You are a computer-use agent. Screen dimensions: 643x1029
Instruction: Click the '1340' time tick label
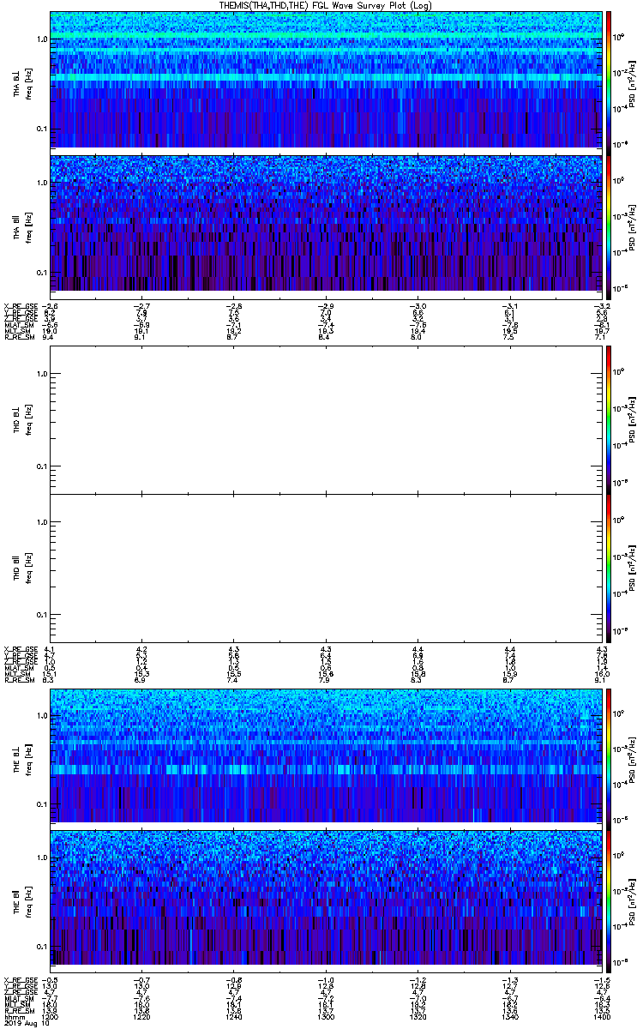509,1015
